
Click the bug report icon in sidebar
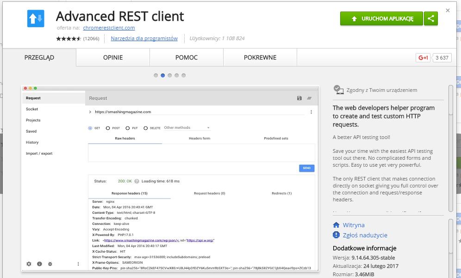click(x=50, y=264)
